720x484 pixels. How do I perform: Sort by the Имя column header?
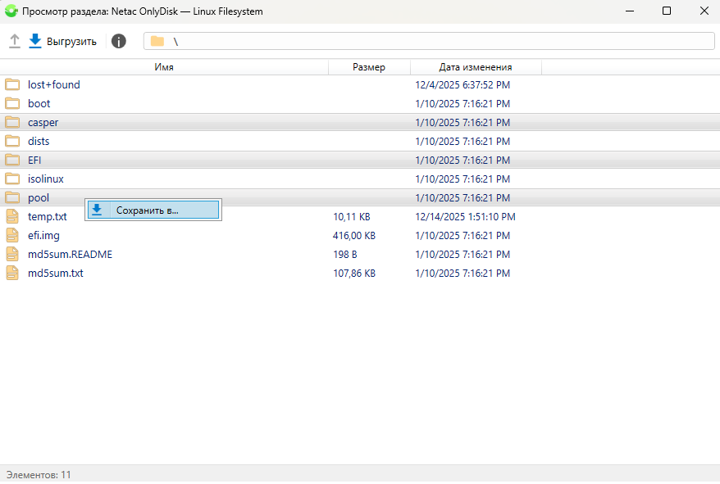tap(164, 67)
